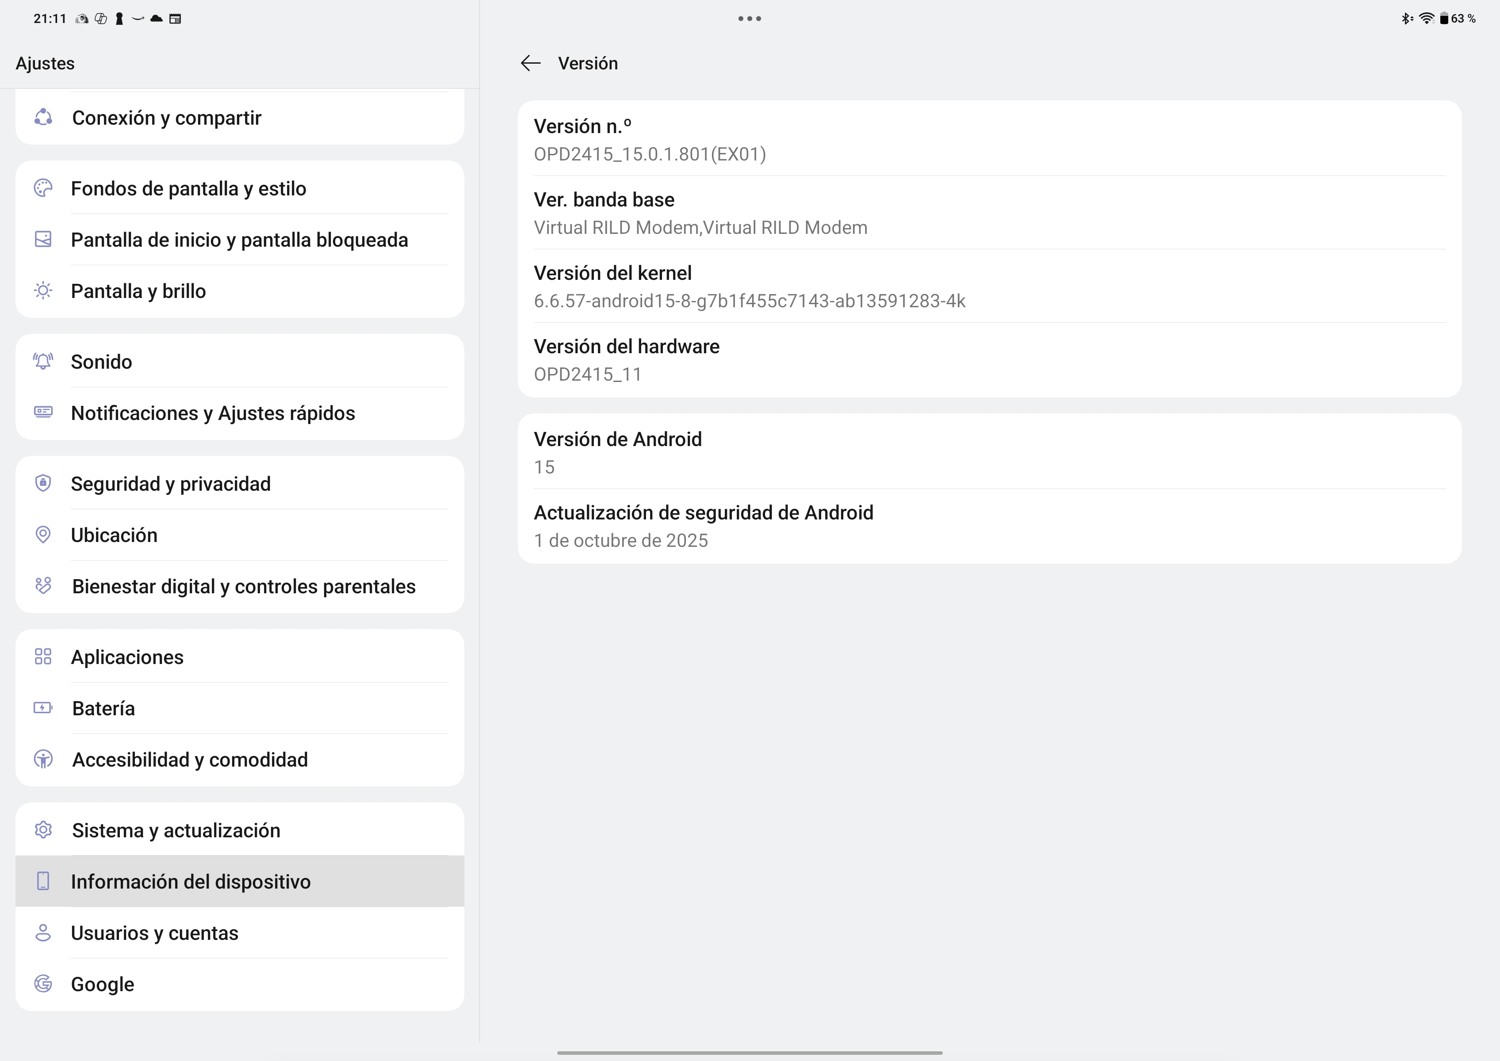
Task: Click the shield icon for Seguridad y privacidad
Action: [x=43, y=484]
